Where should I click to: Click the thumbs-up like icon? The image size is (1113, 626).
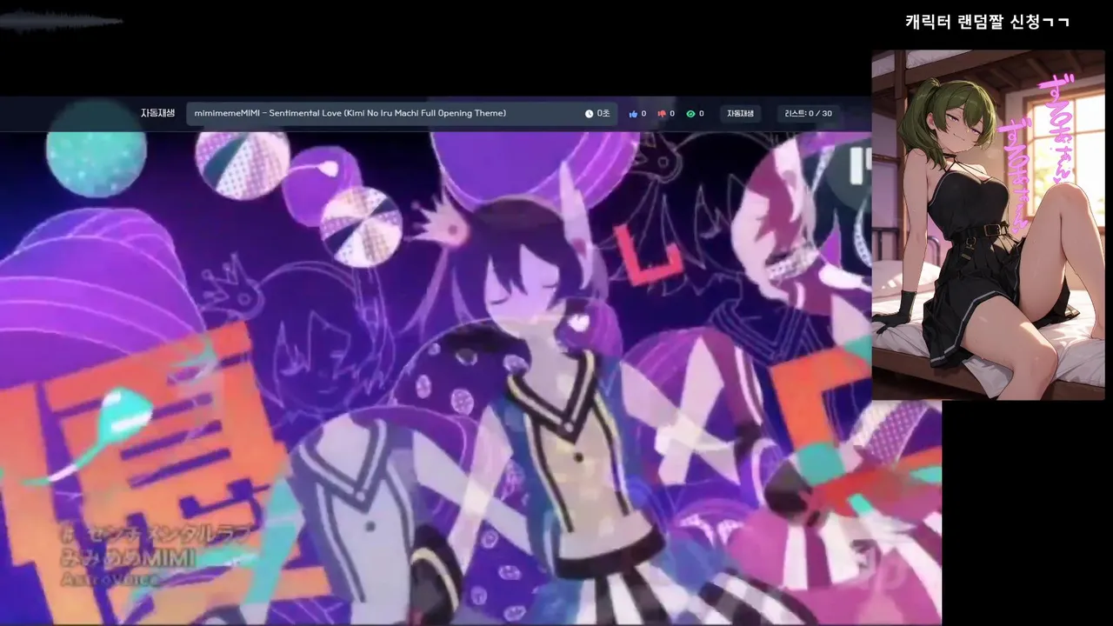633,114
